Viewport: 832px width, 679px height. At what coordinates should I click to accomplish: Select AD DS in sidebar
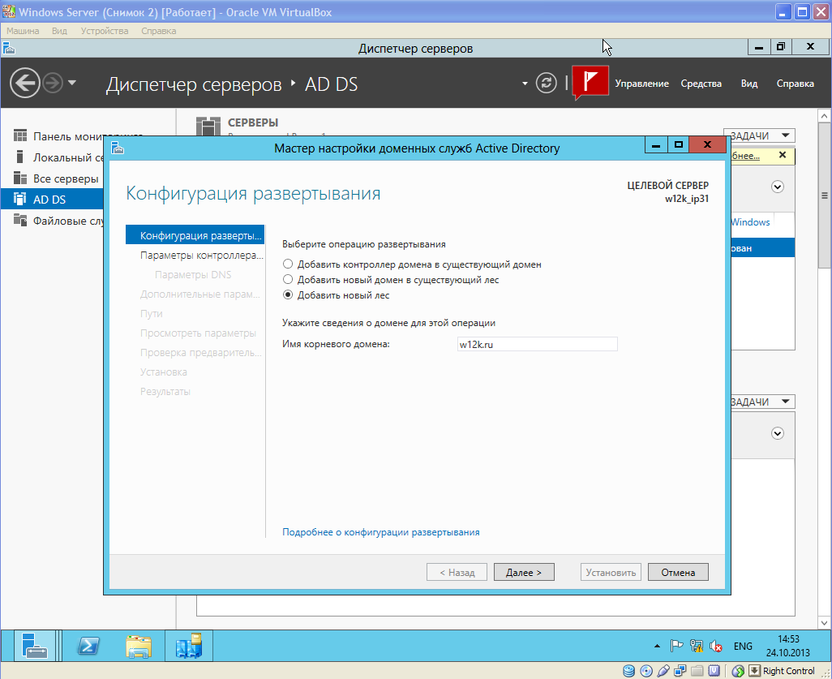click(x=52, y=200)
